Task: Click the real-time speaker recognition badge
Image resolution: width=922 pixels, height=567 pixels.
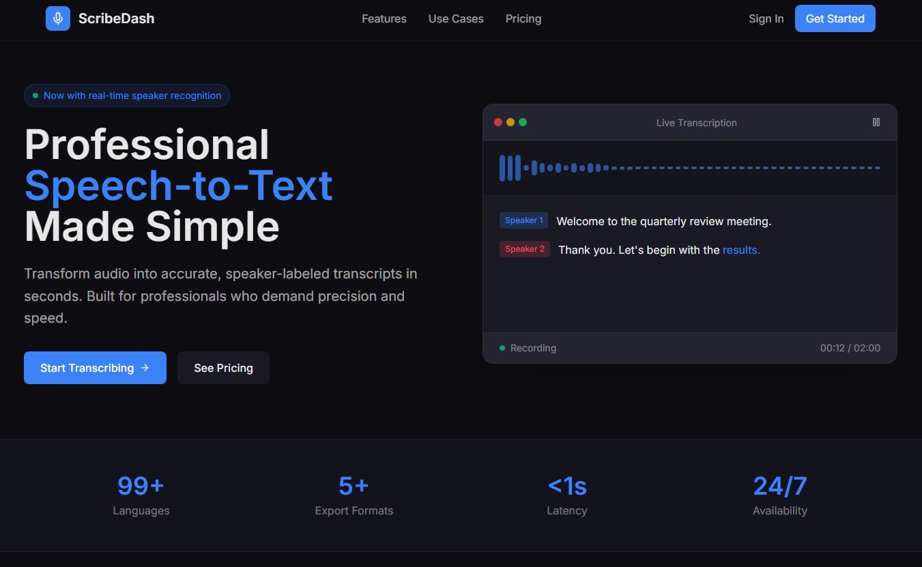Action: pyautogui.click(x=127, y=96)
